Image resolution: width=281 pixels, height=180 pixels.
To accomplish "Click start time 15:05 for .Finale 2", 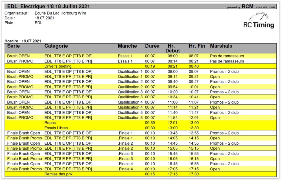I will pyautogui.click(x=173, y=148).
